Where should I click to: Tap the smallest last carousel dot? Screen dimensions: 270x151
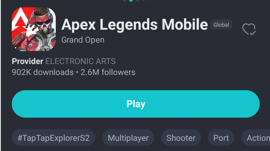coord(148,0)
